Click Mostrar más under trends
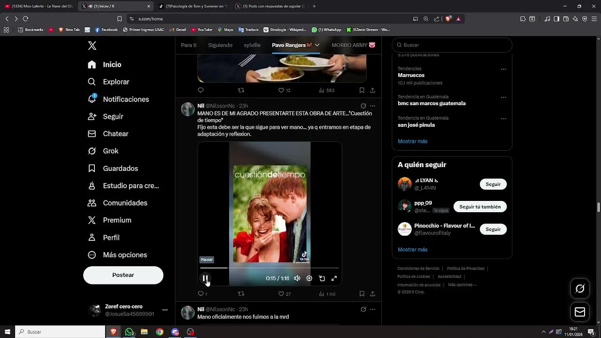Viewport: 601px width, 338px height. point(412,141)
